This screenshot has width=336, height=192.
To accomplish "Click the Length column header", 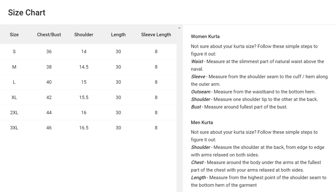I will 118,35.
